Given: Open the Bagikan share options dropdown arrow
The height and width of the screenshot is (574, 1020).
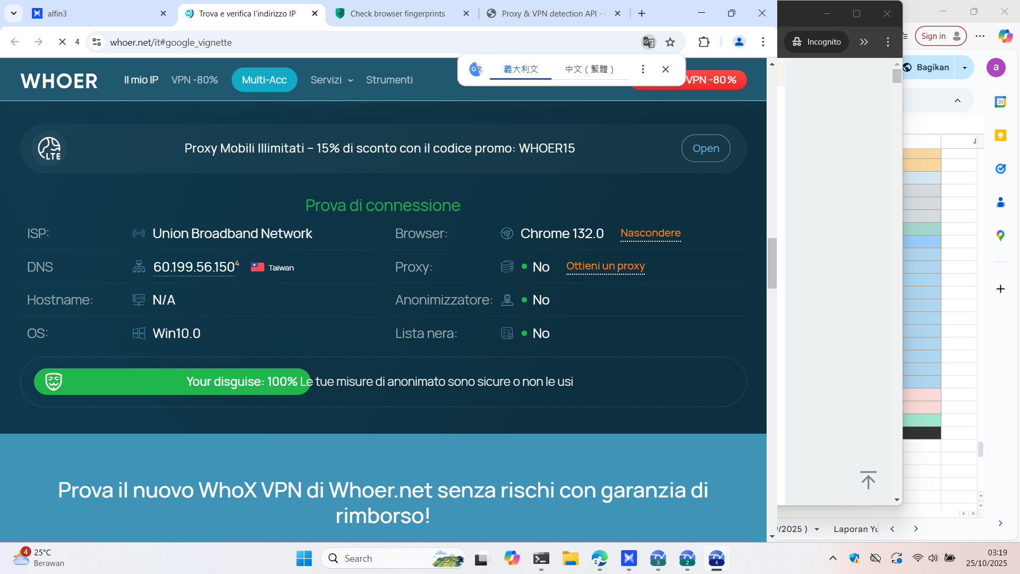Looking at the screenshot, I should tap(965, 67).
